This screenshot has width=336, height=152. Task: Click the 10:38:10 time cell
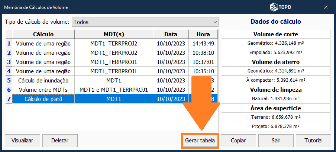pyautogui.click(x=203, y=53)
